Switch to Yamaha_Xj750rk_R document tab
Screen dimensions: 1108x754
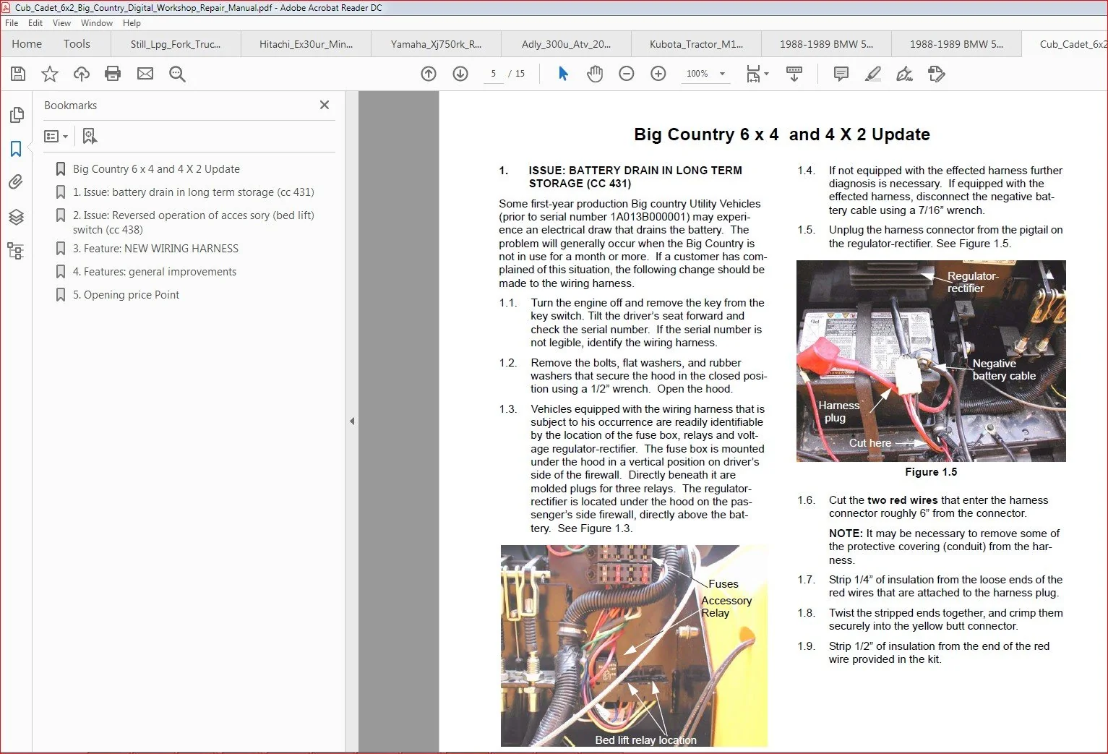436,44
